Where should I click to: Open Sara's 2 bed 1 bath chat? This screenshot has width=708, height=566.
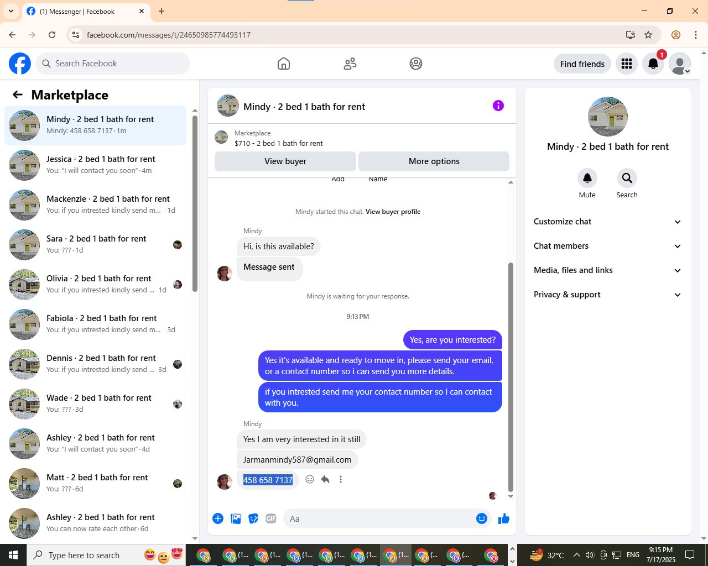[x=96, y=245]
